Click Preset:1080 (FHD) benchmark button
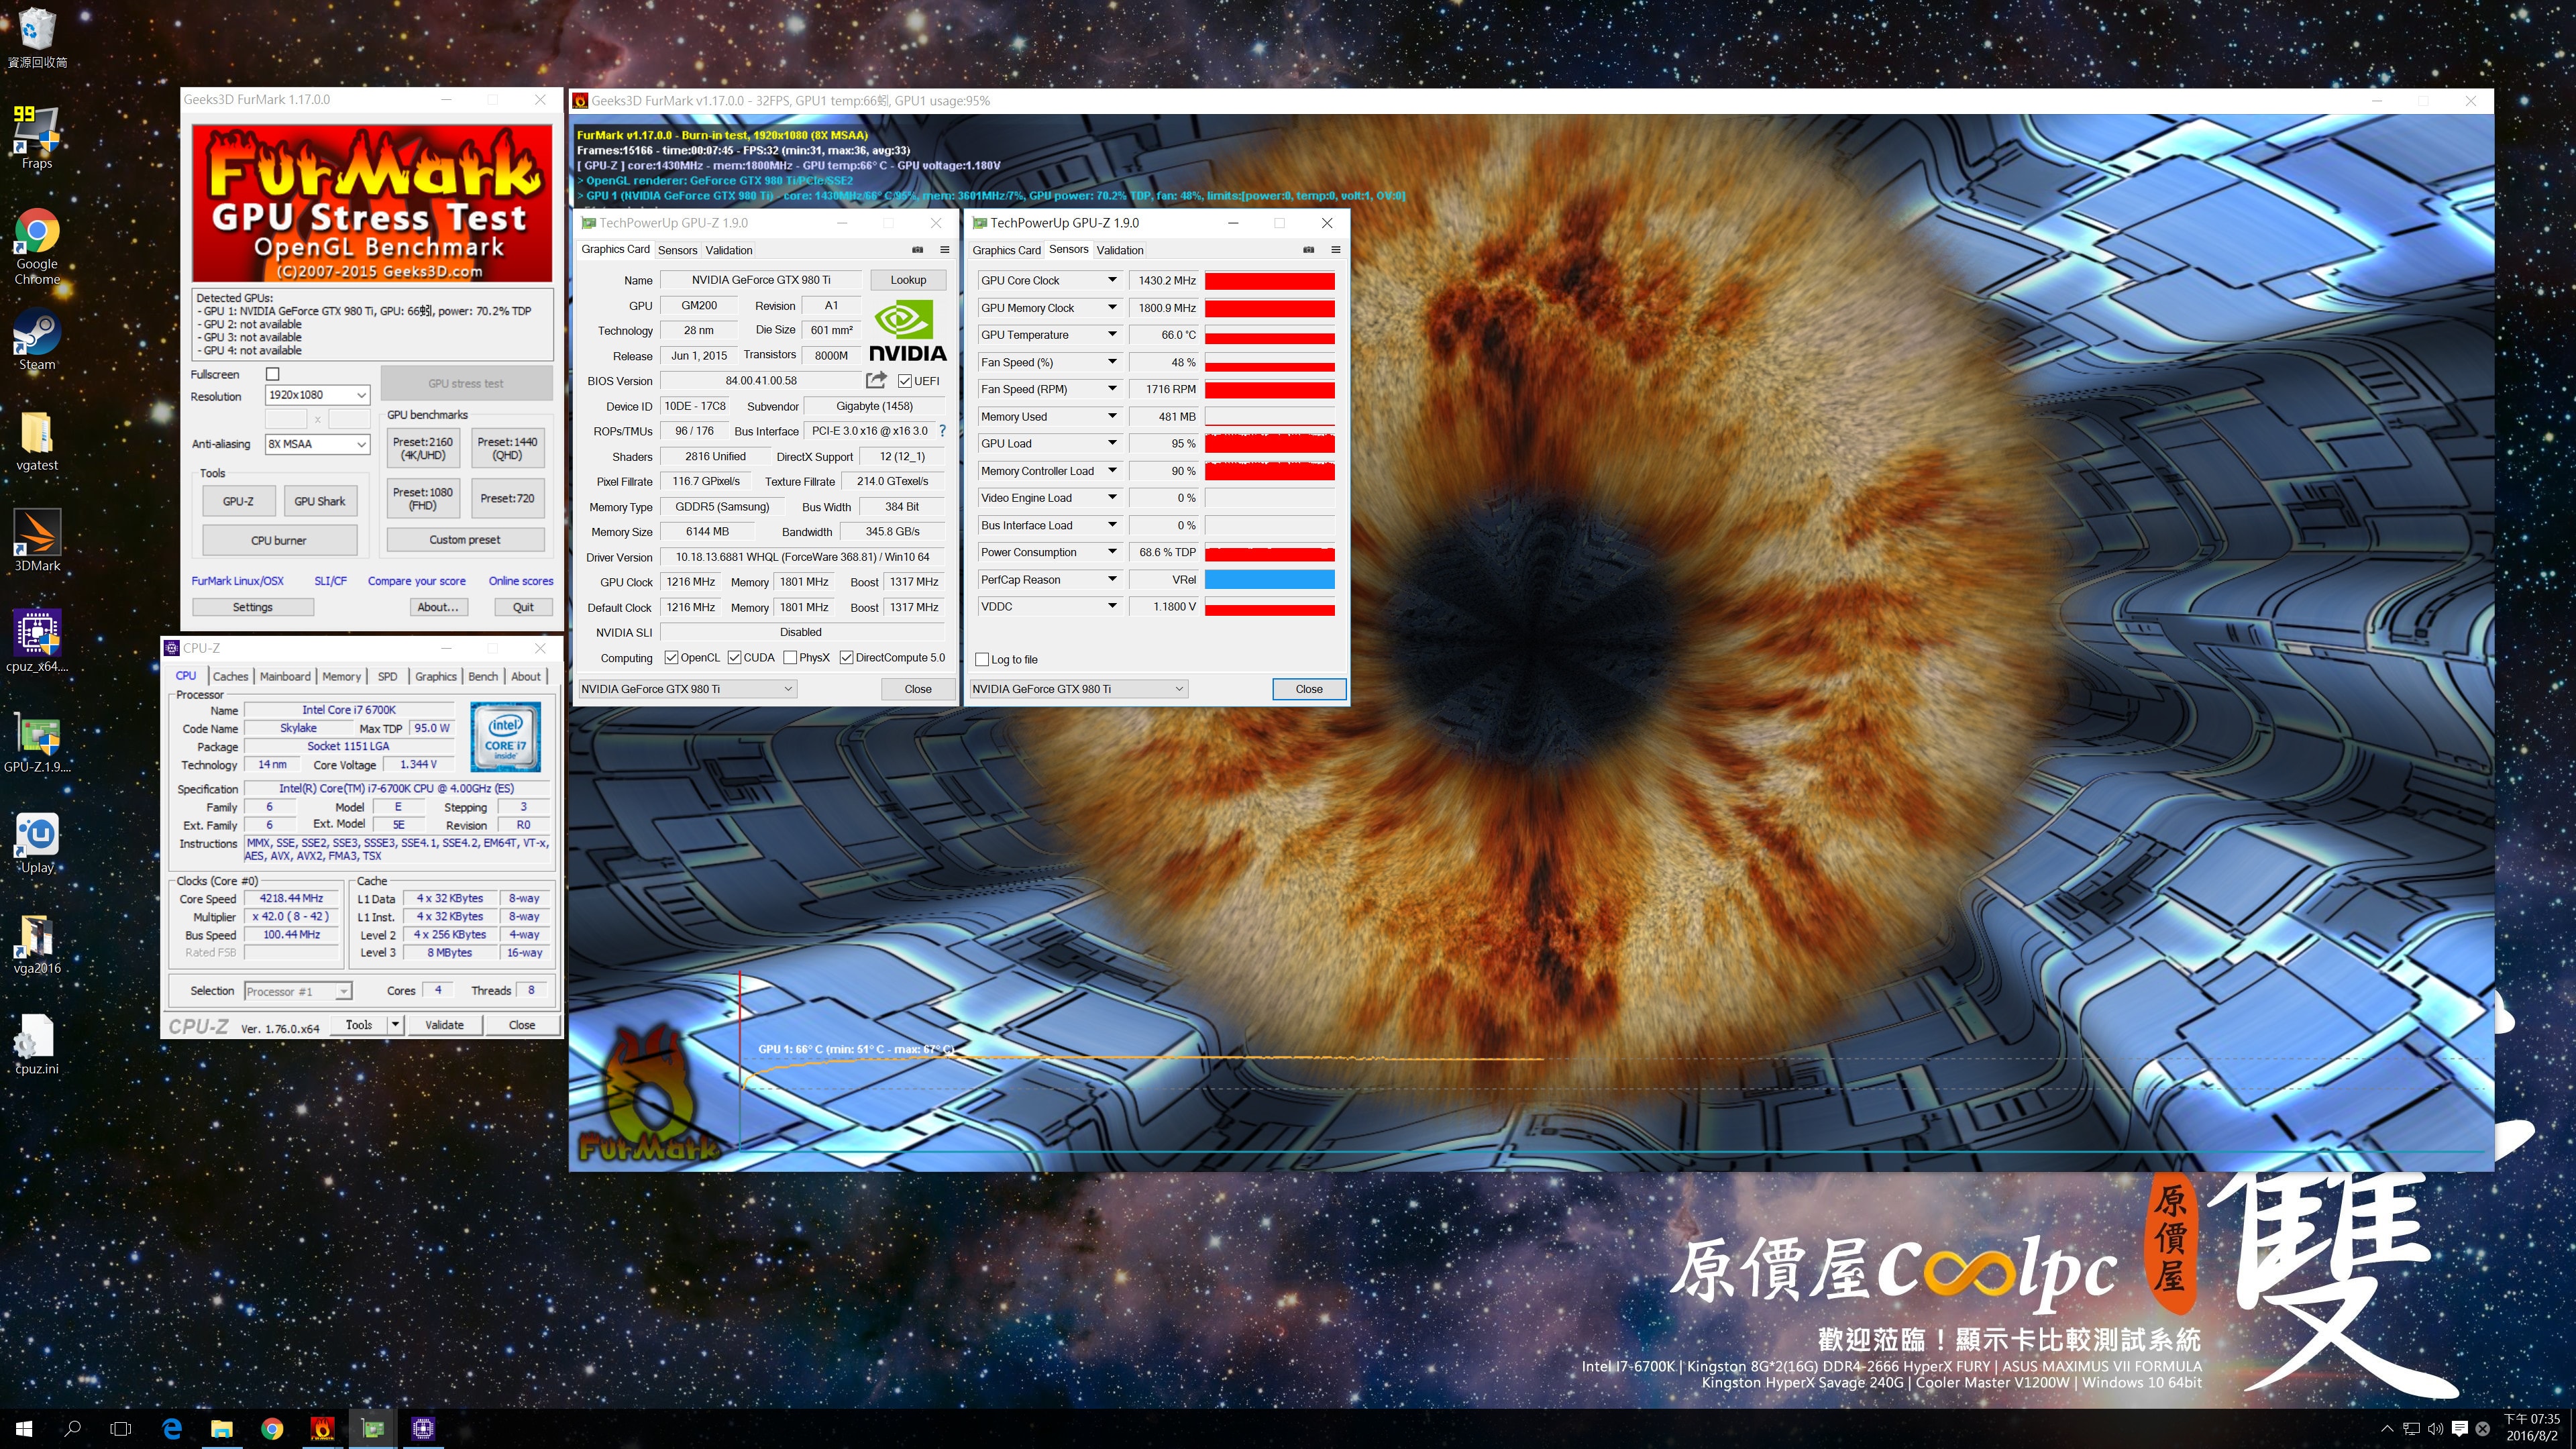 tap(422, 498)
